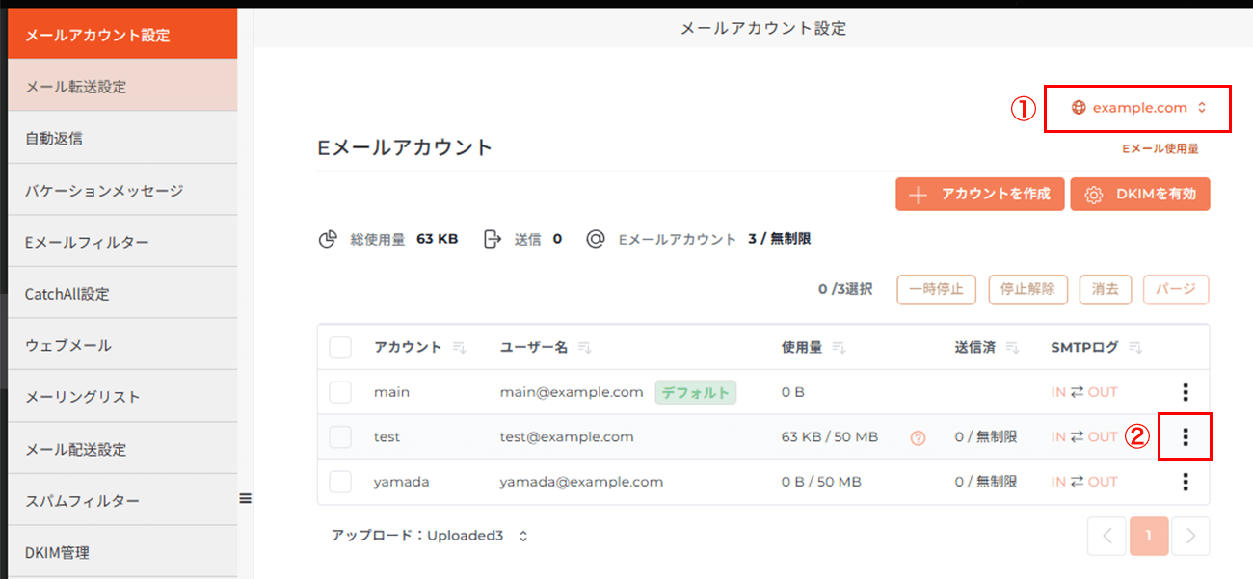Check the select-all checkbox in the table header
1253x579 pixels.
[x=339, y=347]
